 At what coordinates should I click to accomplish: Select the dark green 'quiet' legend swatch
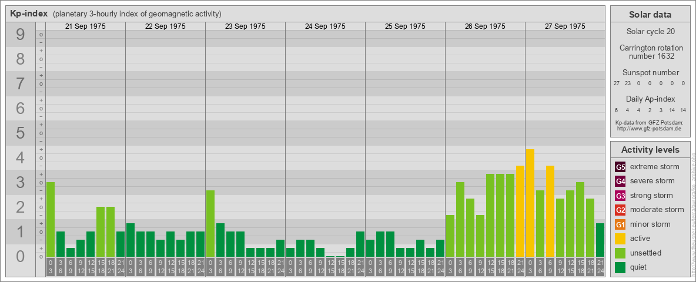[x=620, y=267]
